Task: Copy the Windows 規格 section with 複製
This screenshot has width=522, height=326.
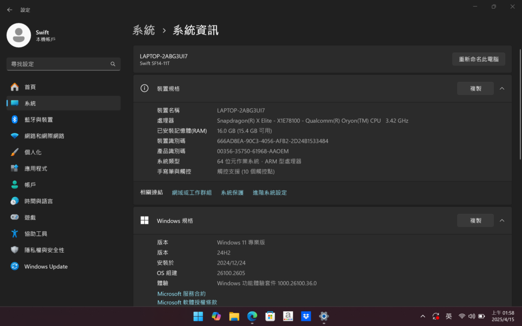Action: [x=476, y=221]
